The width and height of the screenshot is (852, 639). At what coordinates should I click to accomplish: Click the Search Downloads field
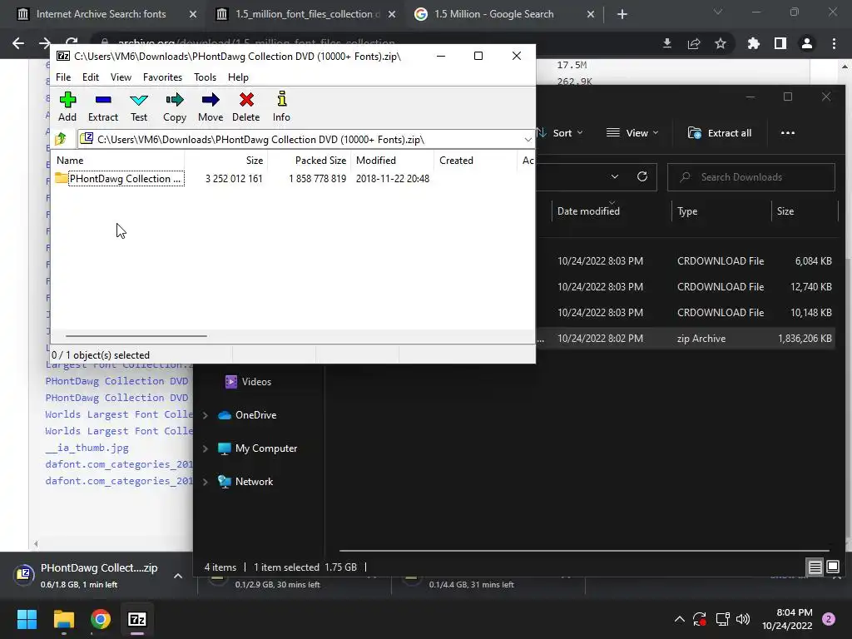click(x=751, y=177)
